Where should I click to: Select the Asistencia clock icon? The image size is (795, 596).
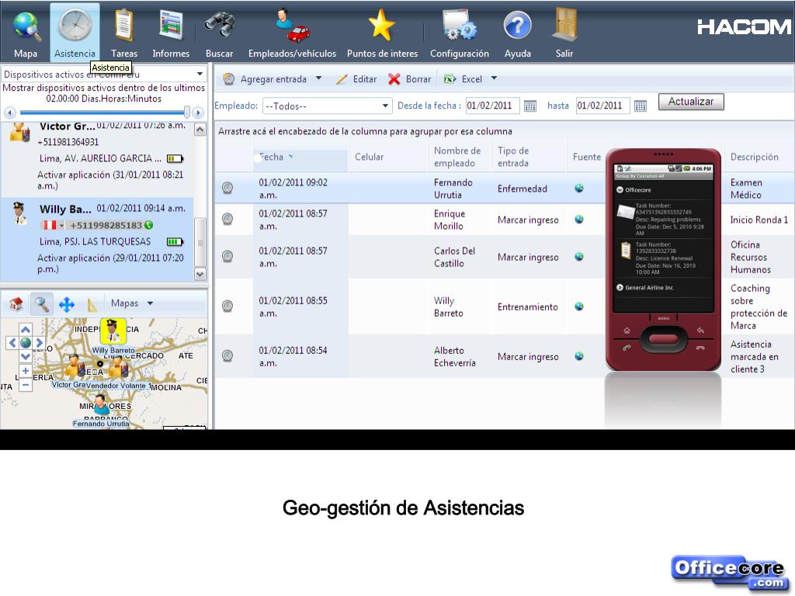pyautogui.click(x=75, y=26)
